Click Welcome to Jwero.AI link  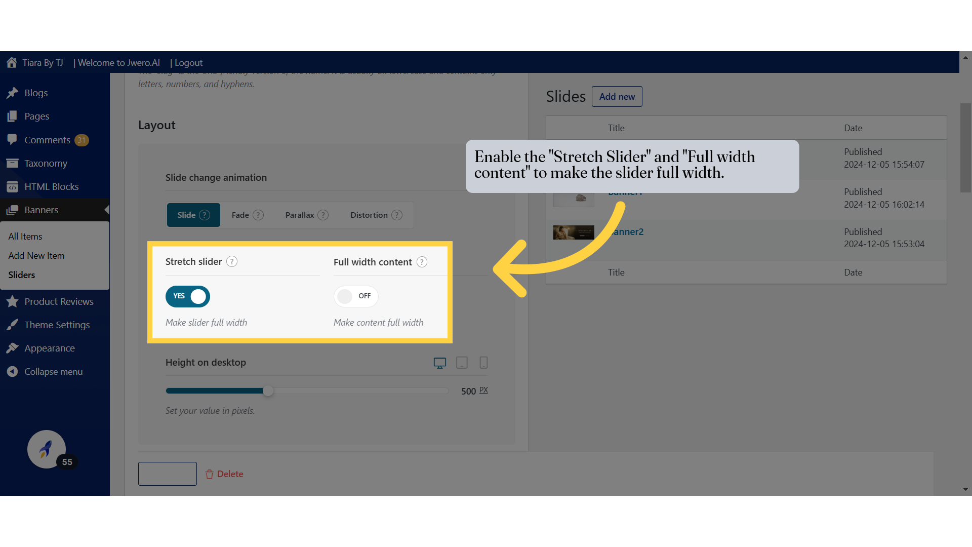(119, 63)
